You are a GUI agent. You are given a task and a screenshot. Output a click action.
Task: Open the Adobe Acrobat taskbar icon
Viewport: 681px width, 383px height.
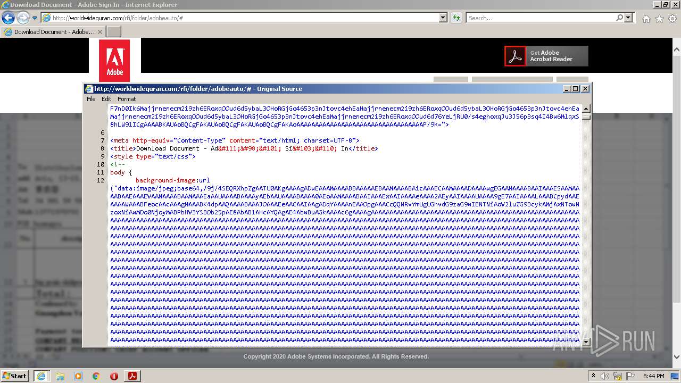132,376
